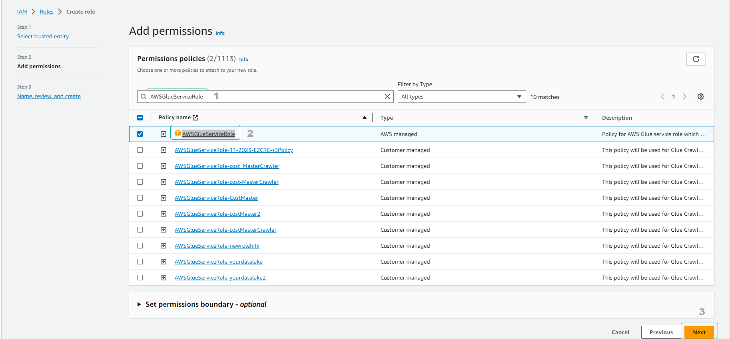The height and width of the screenshot is (339, 730).
Task: Expand details of AWSGlueServiceRole-newrolehihi
Action: pyautogui.click(x=164, y=246)
